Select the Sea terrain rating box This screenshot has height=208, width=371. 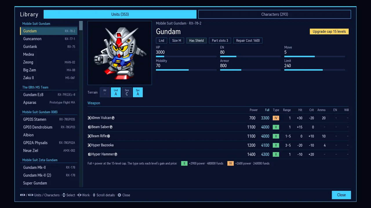127,92
